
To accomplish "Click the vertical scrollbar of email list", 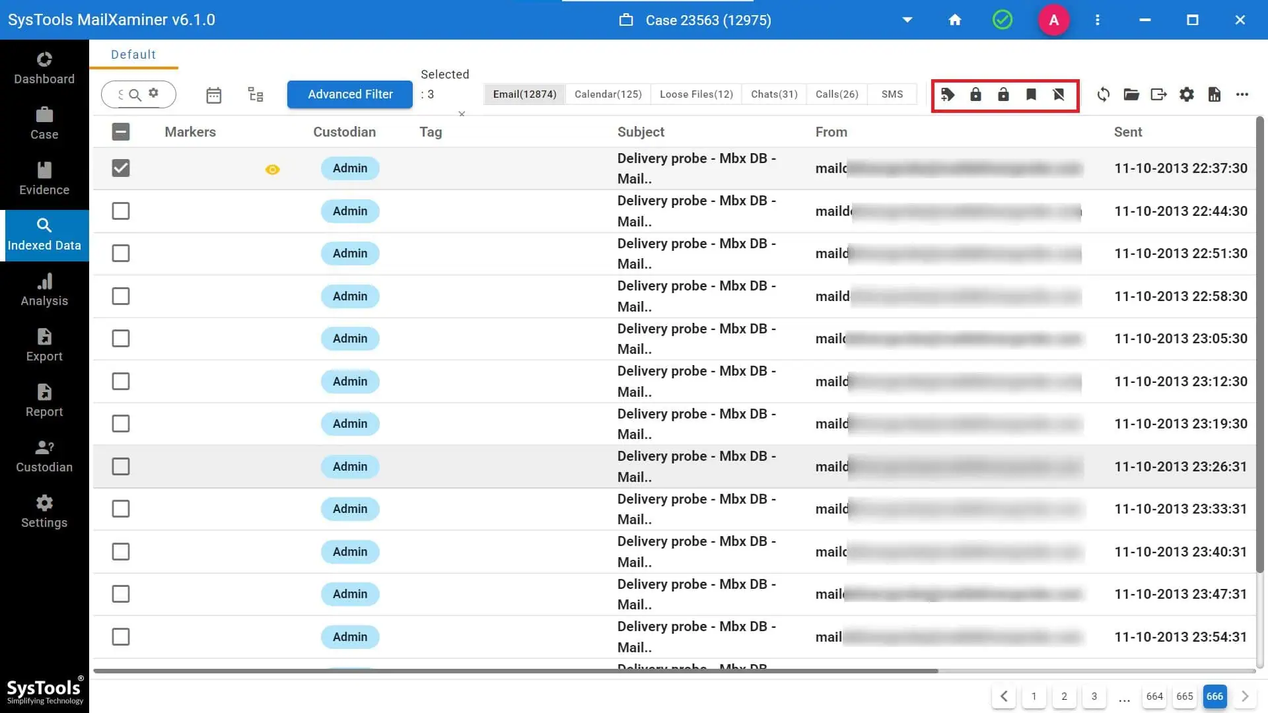I will click(x=1260, y=343).
